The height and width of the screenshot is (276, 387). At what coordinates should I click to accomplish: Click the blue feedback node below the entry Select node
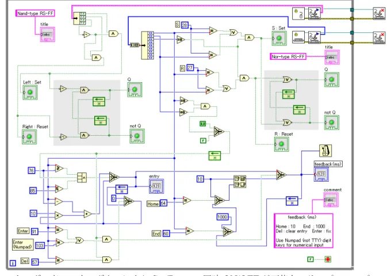122,189
